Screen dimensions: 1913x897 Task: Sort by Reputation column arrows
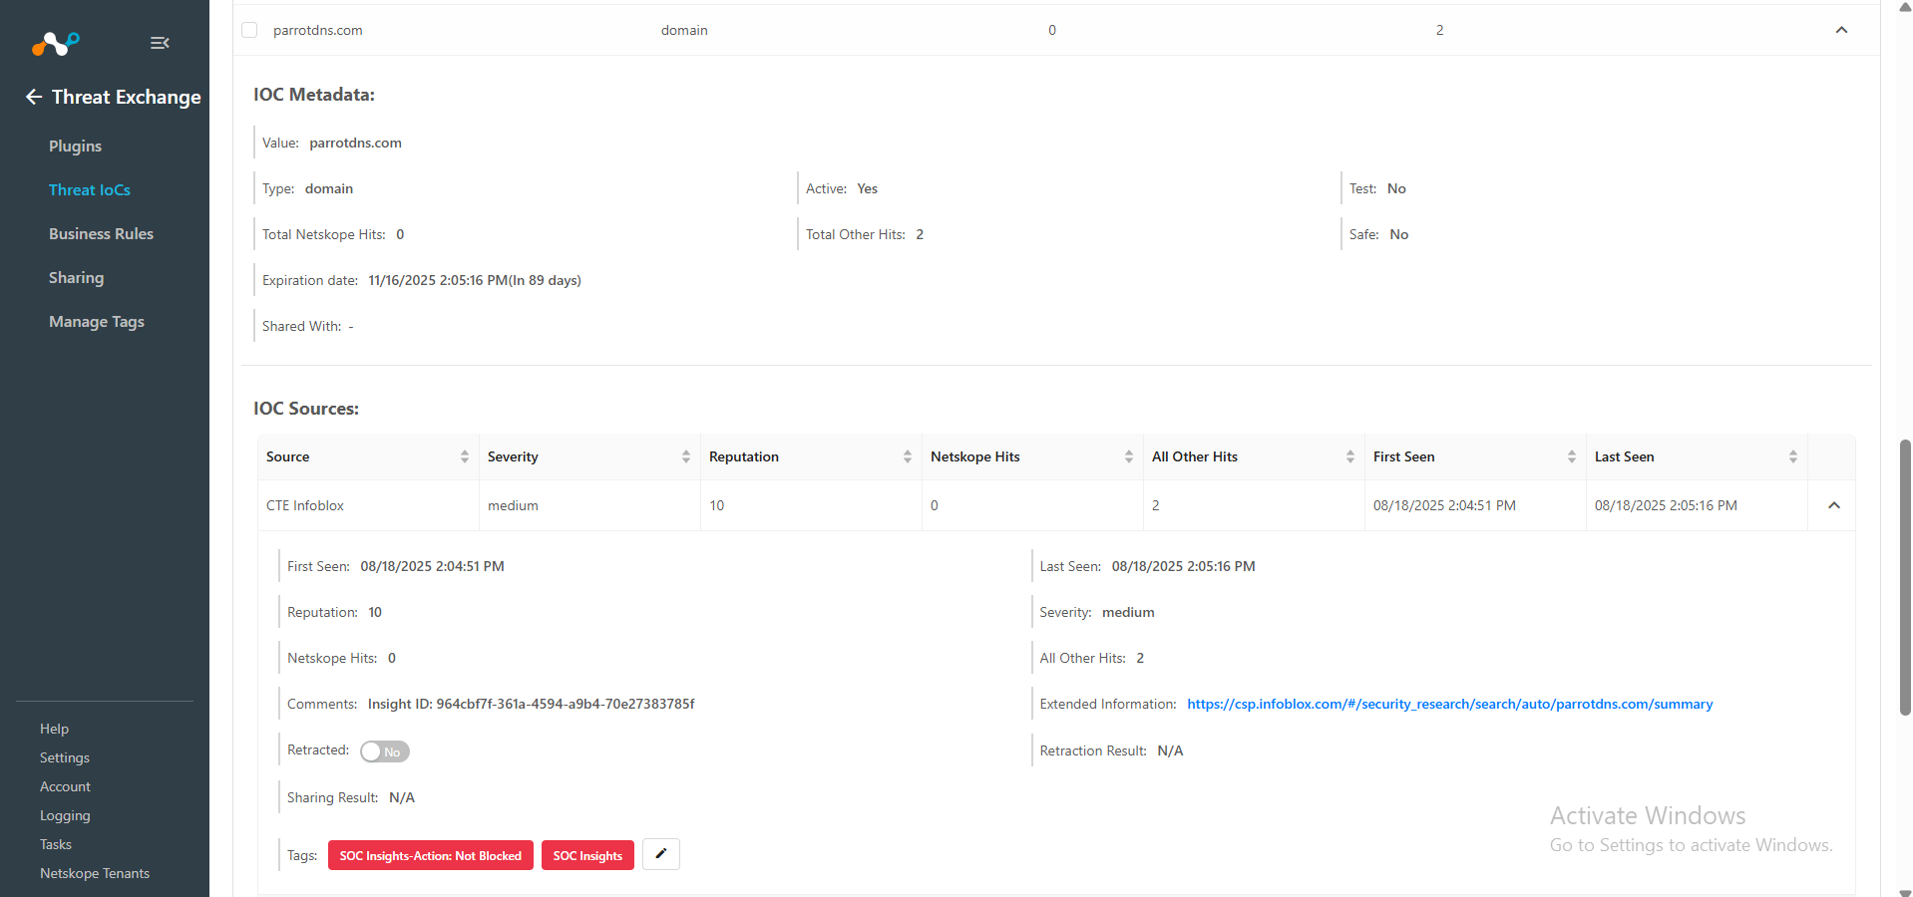coord(908,456)
